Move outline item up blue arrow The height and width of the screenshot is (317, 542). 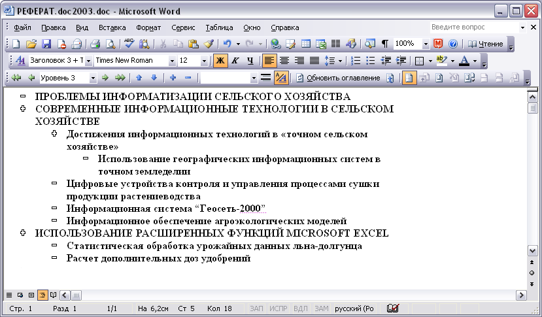(139, 78)
